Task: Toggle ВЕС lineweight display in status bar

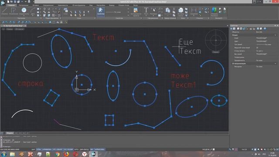Action: coord(92,149)
